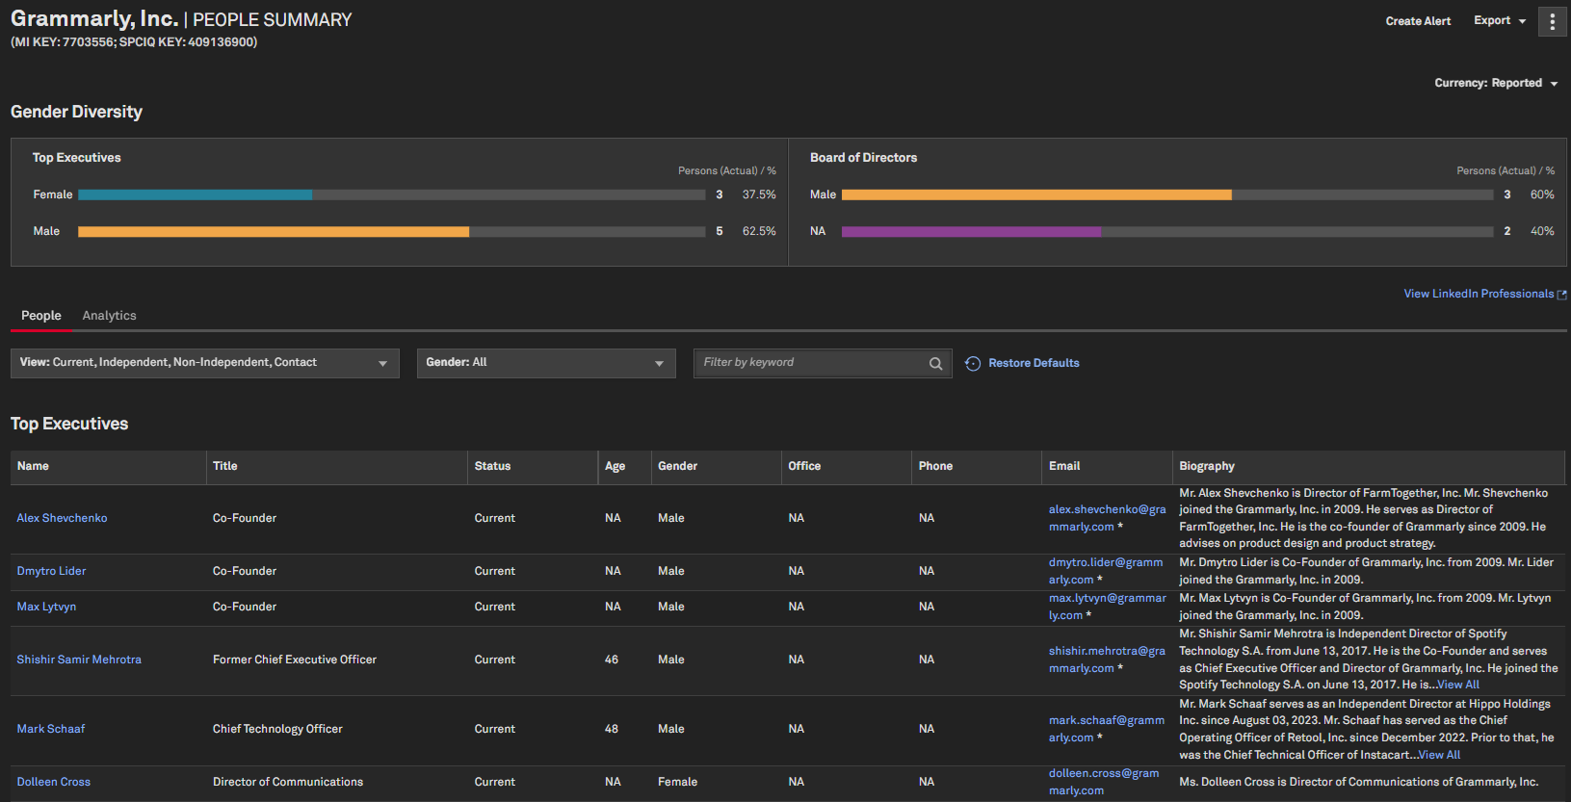
Task: Switch to the Analytics tab
Action: point(109,316)
